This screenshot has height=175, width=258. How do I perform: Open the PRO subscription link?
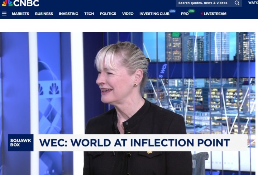185,14
